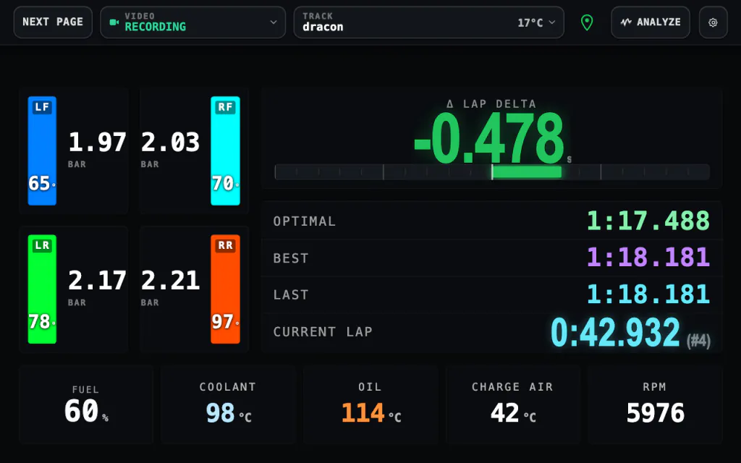
Task: Open settings with the gear icon
Action: tap(713, 22)
